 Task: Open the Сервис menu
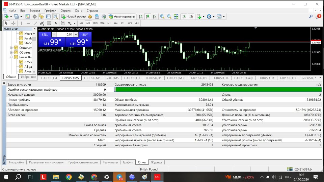pos(65,10)
